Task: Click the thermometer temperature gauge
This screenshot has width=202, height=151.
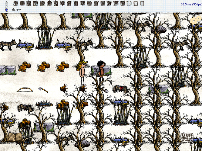Action: click(6, 7)
